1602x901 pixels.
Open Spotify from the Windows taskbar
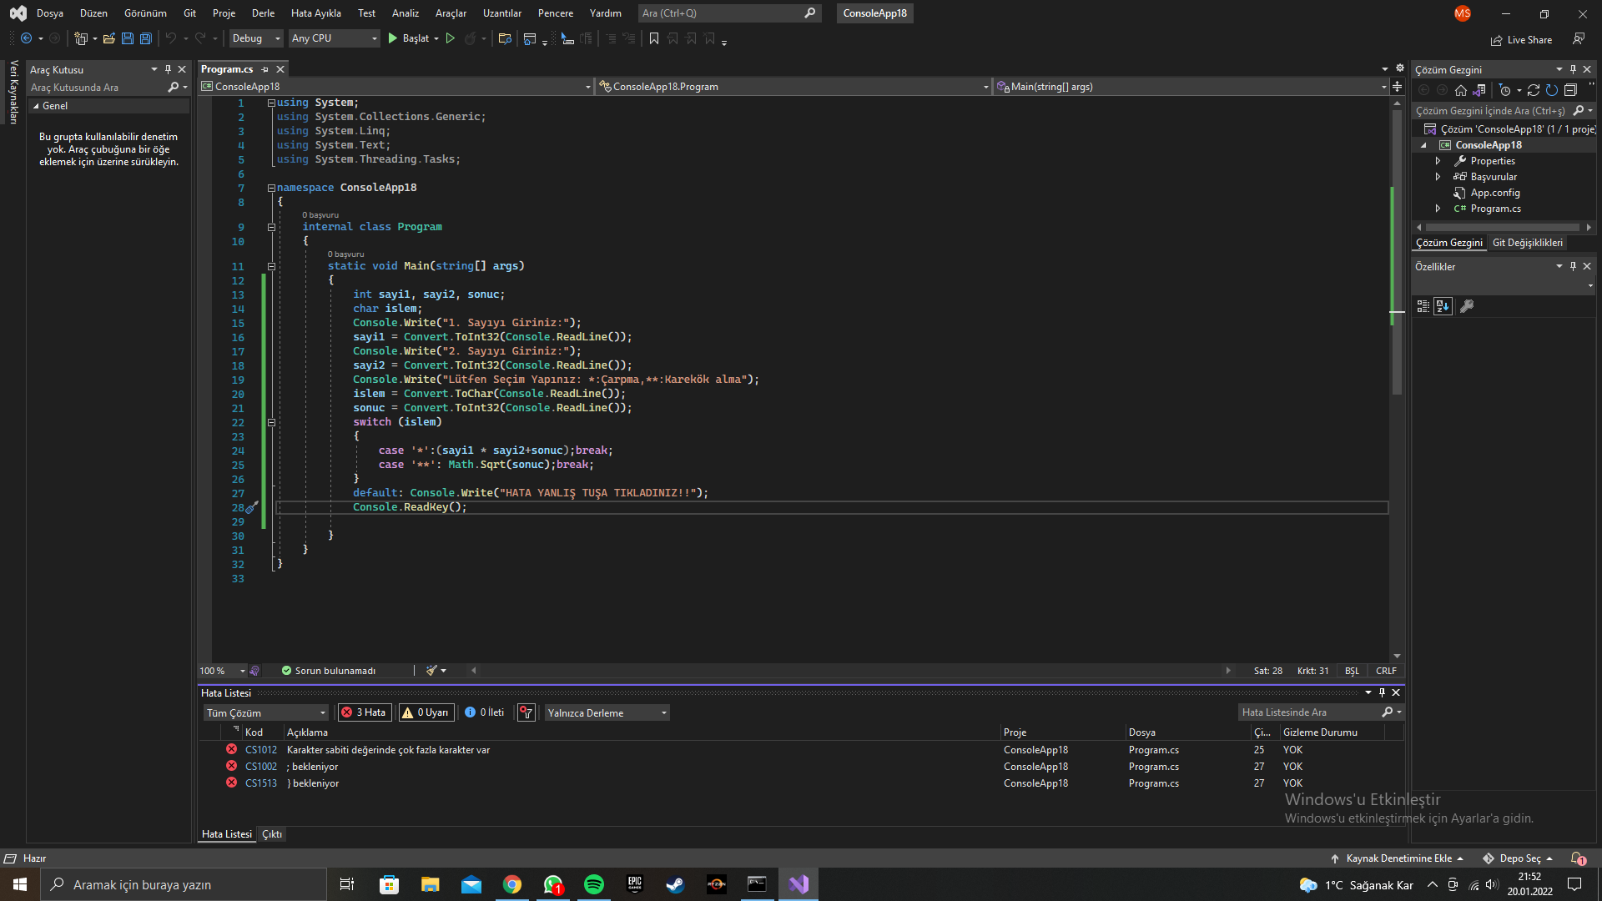pyautogui.click(x=594, y=884)
